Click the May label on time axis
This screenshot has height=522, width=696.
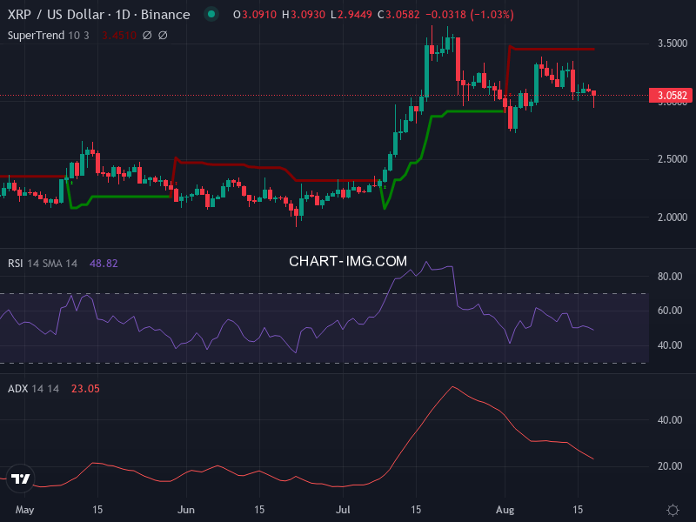24,510
